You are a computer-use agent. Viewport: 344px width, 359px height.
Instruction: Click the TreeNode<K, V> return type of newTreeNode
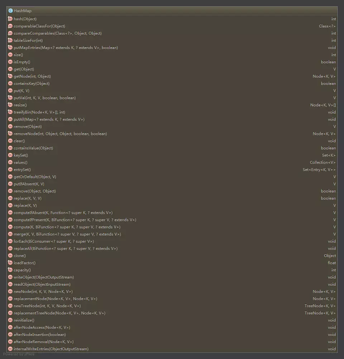pyautogui.click(x=320, y=306)
